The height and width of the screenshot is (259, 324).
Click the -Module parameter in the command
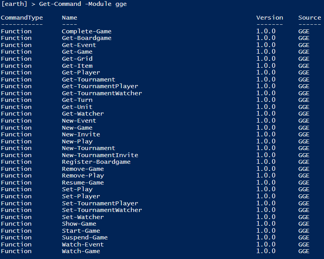(98, 4)
